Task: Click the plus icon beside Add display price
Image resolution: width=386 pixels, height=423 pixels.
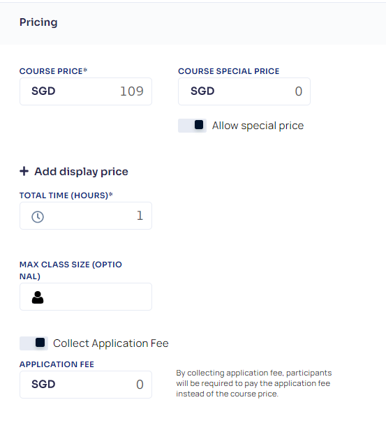Action: click(x=24, y=171)
